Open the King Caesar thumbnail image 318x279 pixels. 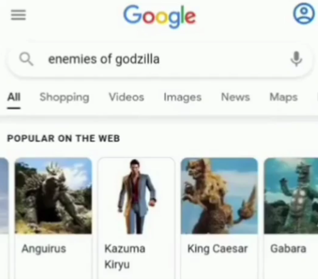pos(219,195)
